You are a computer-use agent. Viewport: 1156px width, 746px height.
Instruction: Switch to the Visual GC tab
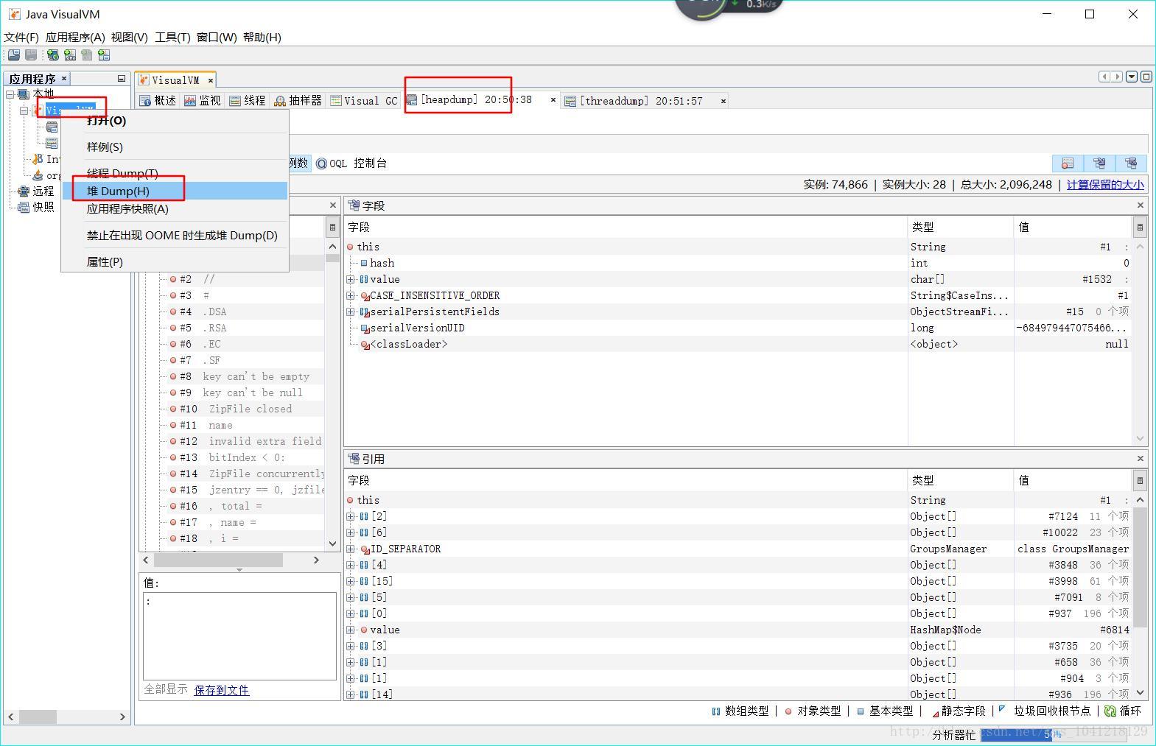pyautogui.click(x=364, y=100)
